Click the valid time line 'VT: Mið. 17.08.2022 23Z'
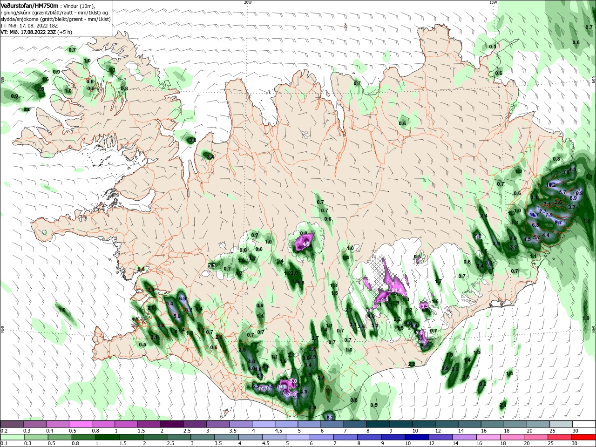Viewport: 596px width, 447px height. [x=28, y=32]
